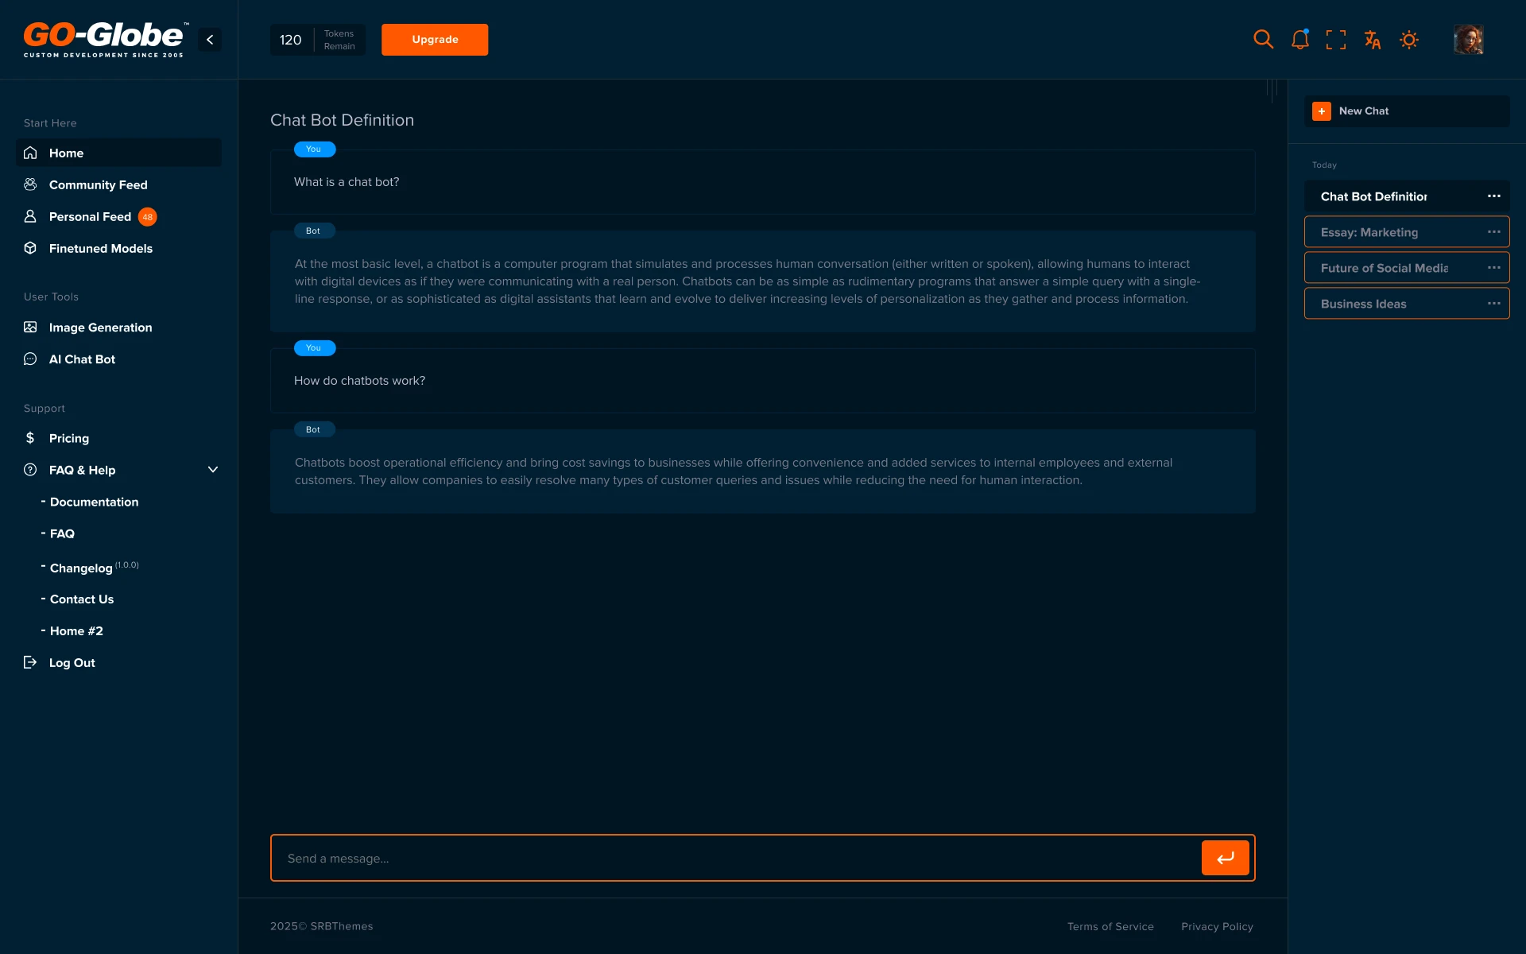The image size is (1526, 954).
Task: Click the Log Out icon
Action: tap(30, 662)
